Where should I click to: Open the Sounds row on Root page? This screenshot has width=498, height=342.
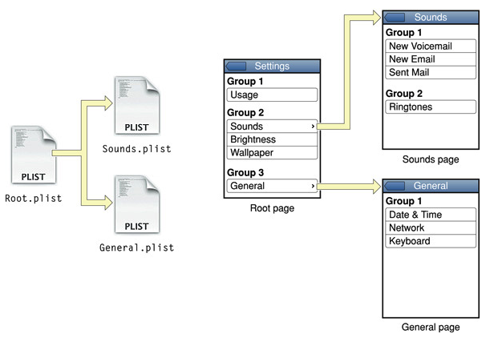[x=272, y=127]
